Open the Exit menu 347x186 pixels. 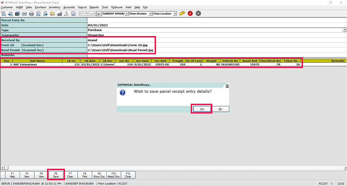(145, 7)
